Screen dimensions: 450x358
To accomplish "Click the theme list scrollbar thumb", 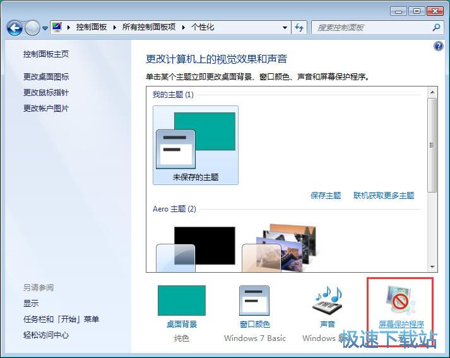I will pos(432,145).
